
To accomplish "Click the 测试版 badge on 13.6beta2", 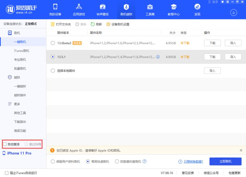I will pos(77,43).
